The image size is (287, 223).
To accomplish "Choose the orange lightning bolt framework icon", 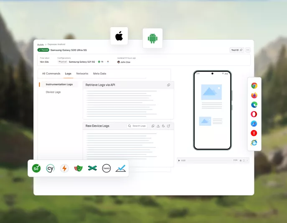I will 64,168.
